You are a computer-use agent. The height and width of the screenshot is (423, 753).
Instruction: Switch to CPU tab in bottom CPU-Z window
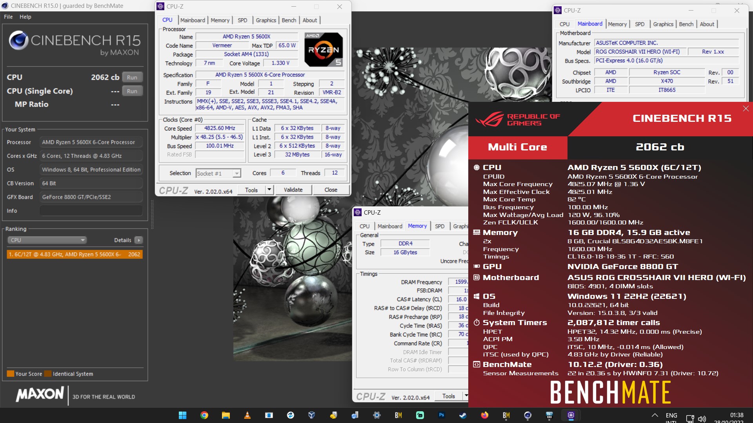[364, 226]
